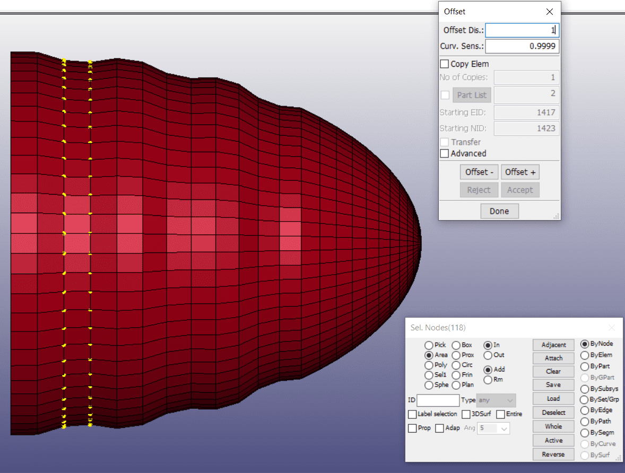Select the ByElem radio option
The image size is (625, 473).
pos(585,355)
